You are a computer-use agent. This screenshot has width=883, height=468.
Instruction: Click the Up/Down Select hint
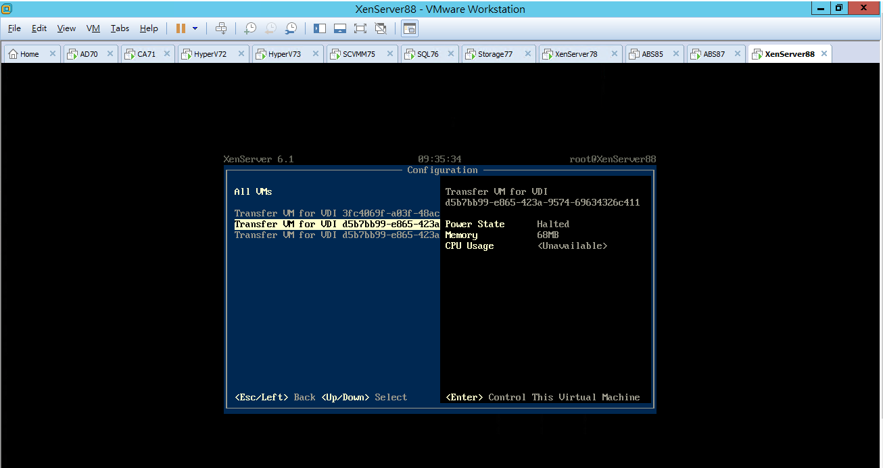click(364, 398)
